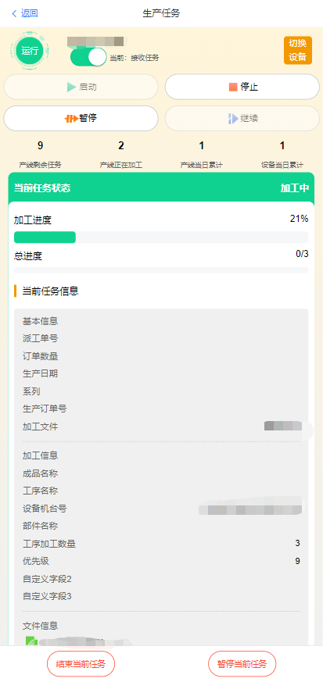Open the blurred 加工文件 value
The width and height of the screenshot is (323, 682).
click(283, 426)
